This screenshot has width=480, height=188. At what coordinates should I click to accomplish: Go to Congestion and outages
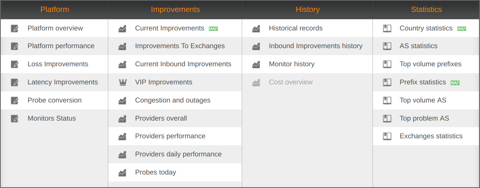[173, 101]
